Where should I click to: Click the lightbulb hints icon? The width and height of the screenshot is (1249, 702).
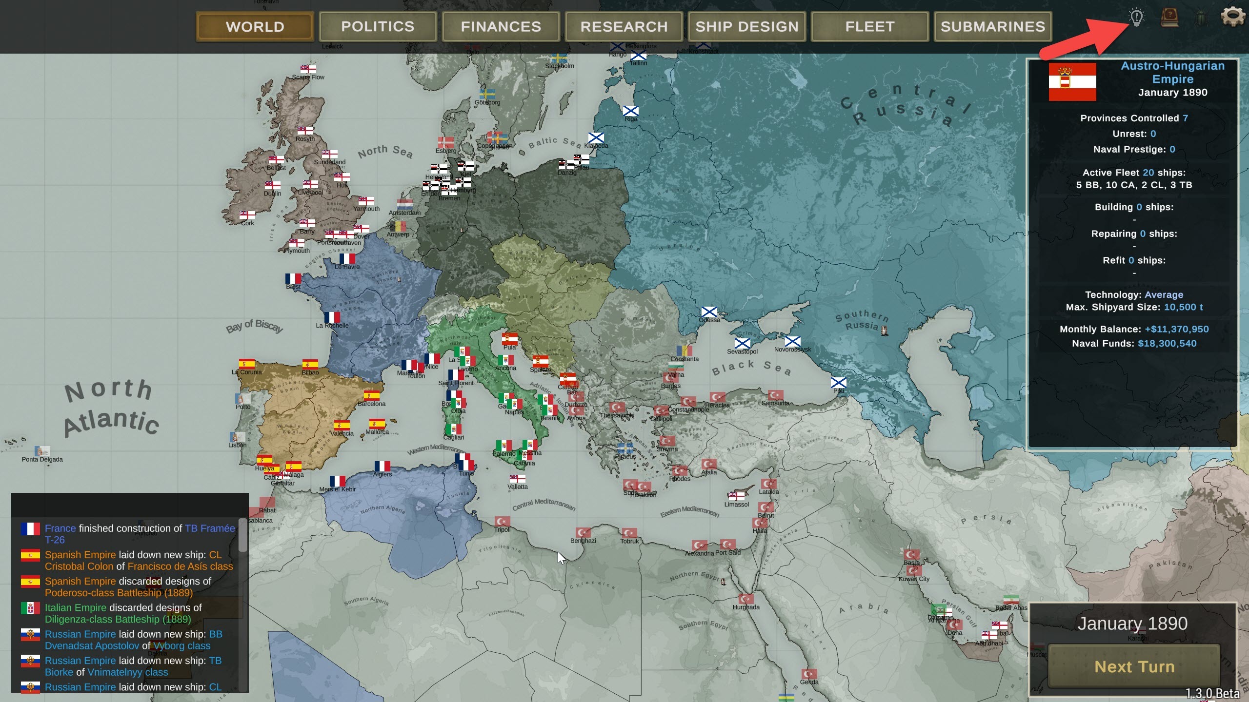tap(1136, 18)
